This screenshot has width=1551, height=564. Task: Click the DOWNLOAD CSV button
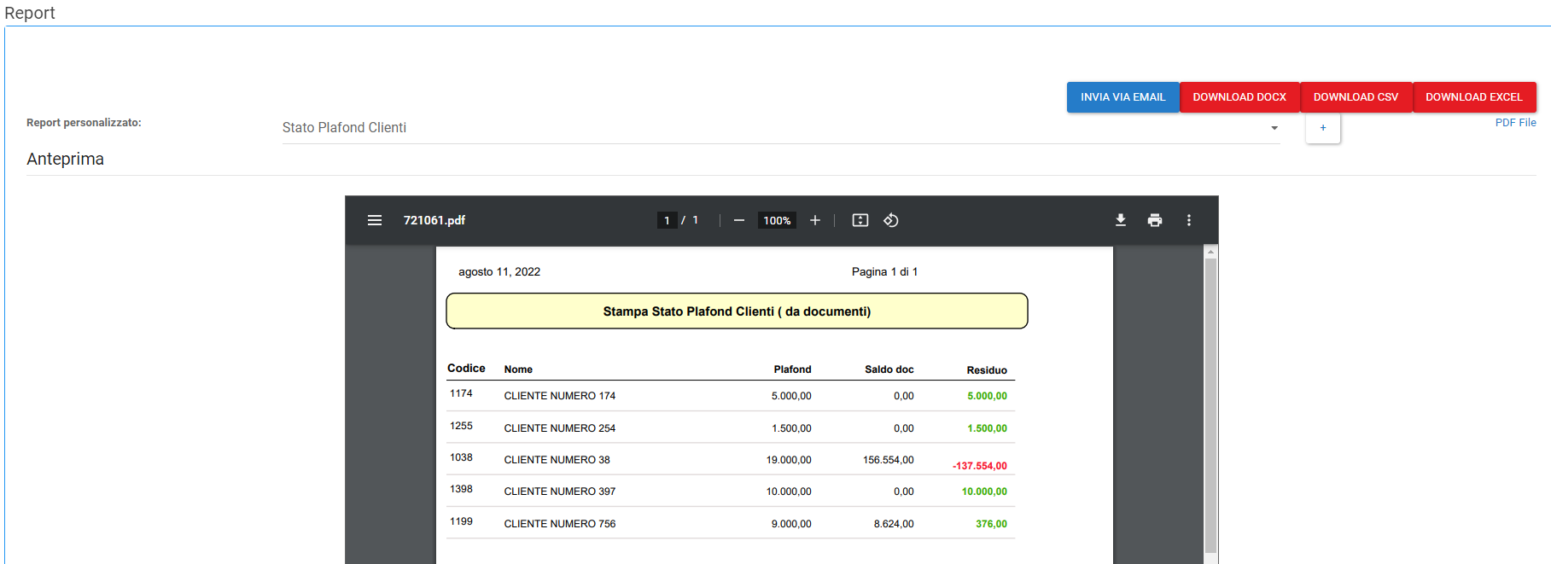coord(1356,97)
